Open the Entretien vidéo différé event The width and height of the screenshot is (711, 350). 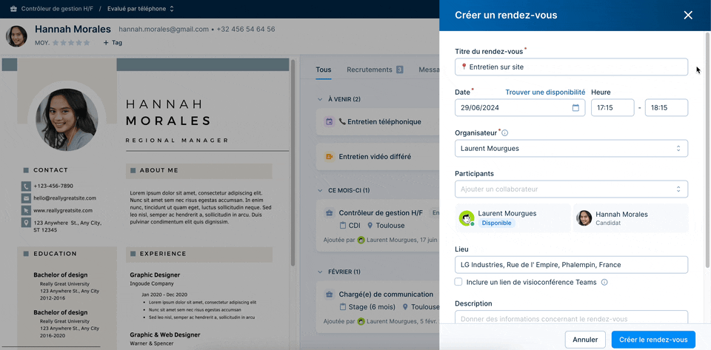tap(377, 157)
